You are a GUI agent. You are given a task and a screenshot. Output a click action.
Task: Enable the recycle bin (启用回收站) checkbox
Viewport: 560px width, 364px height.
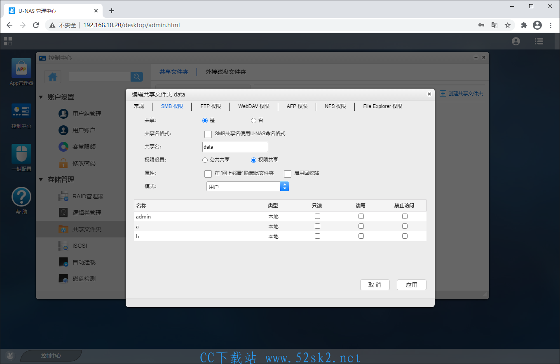pos(288,174)
